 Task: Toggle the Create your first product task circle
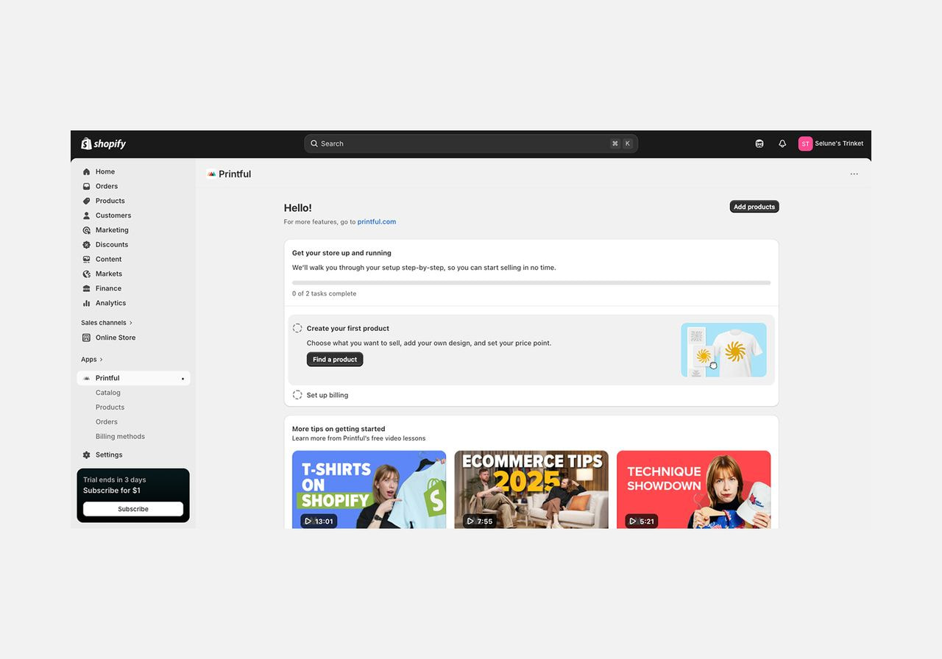pyautogui.click(x=297, y=328)
